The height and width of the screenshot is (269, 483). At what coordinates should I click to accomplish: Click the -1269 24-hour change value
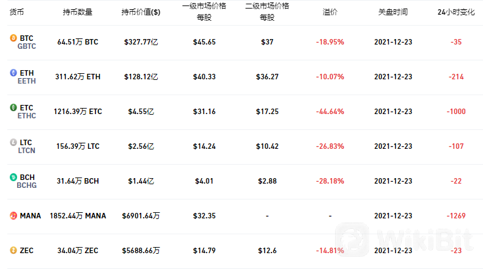(x=455, y=216)
